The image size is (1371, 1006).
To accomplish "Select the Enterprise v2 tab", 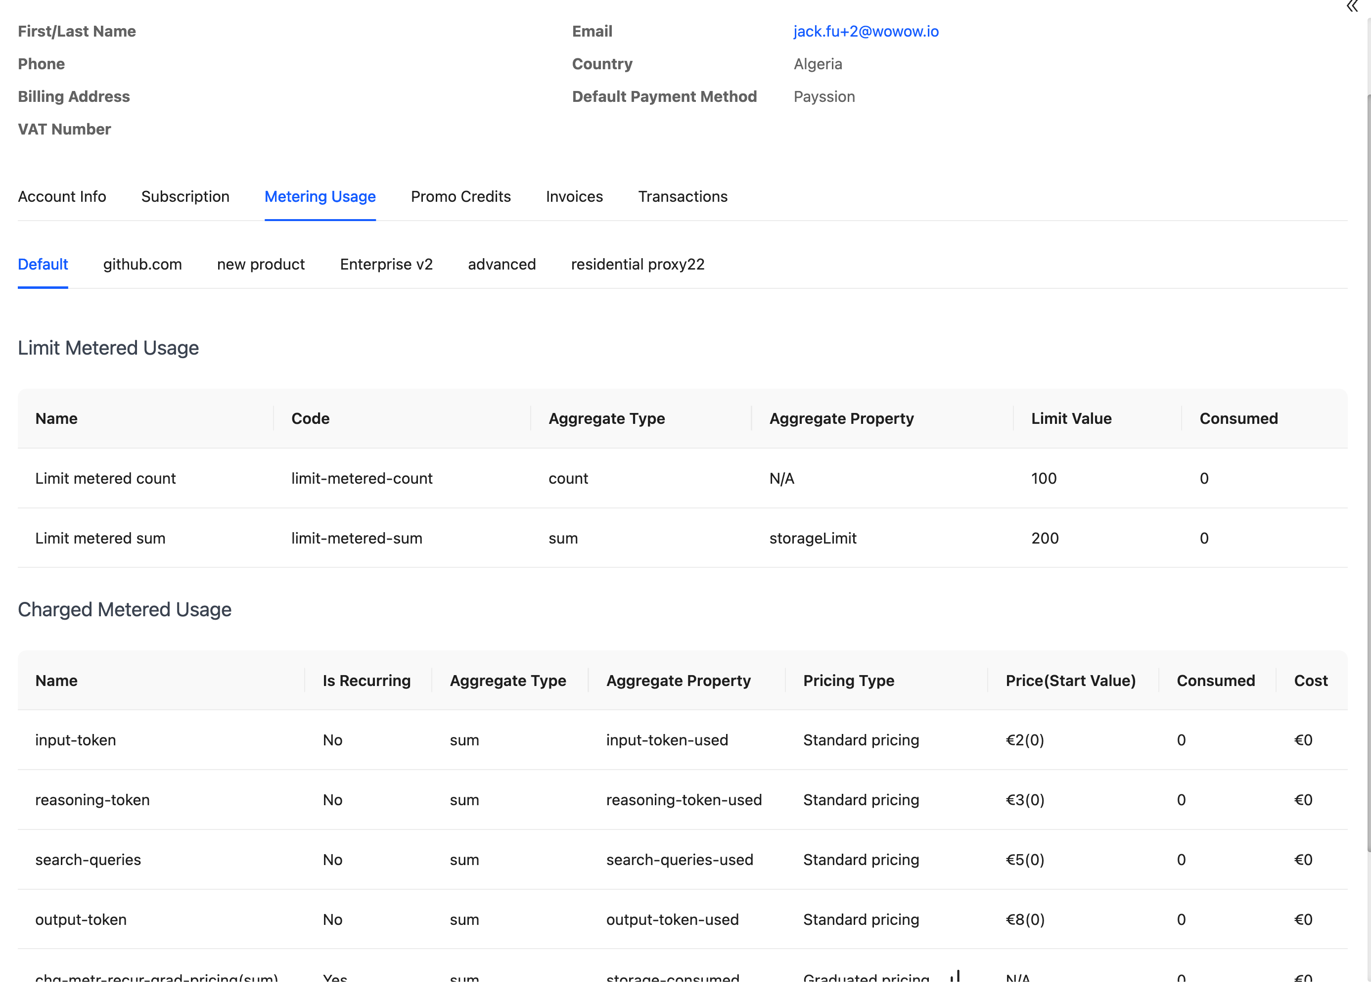I will 386,264.
